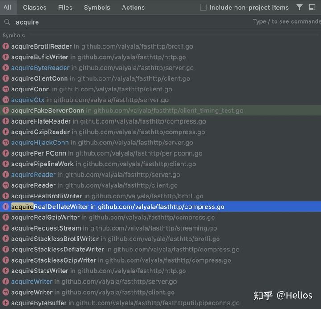Viewport: 321px width, 309px height.
Task: Open acquireWriter in server.go
Action: click(160, 281)
